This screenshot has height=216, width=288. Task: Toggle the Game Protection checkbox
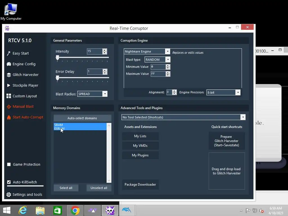[9, 164]
